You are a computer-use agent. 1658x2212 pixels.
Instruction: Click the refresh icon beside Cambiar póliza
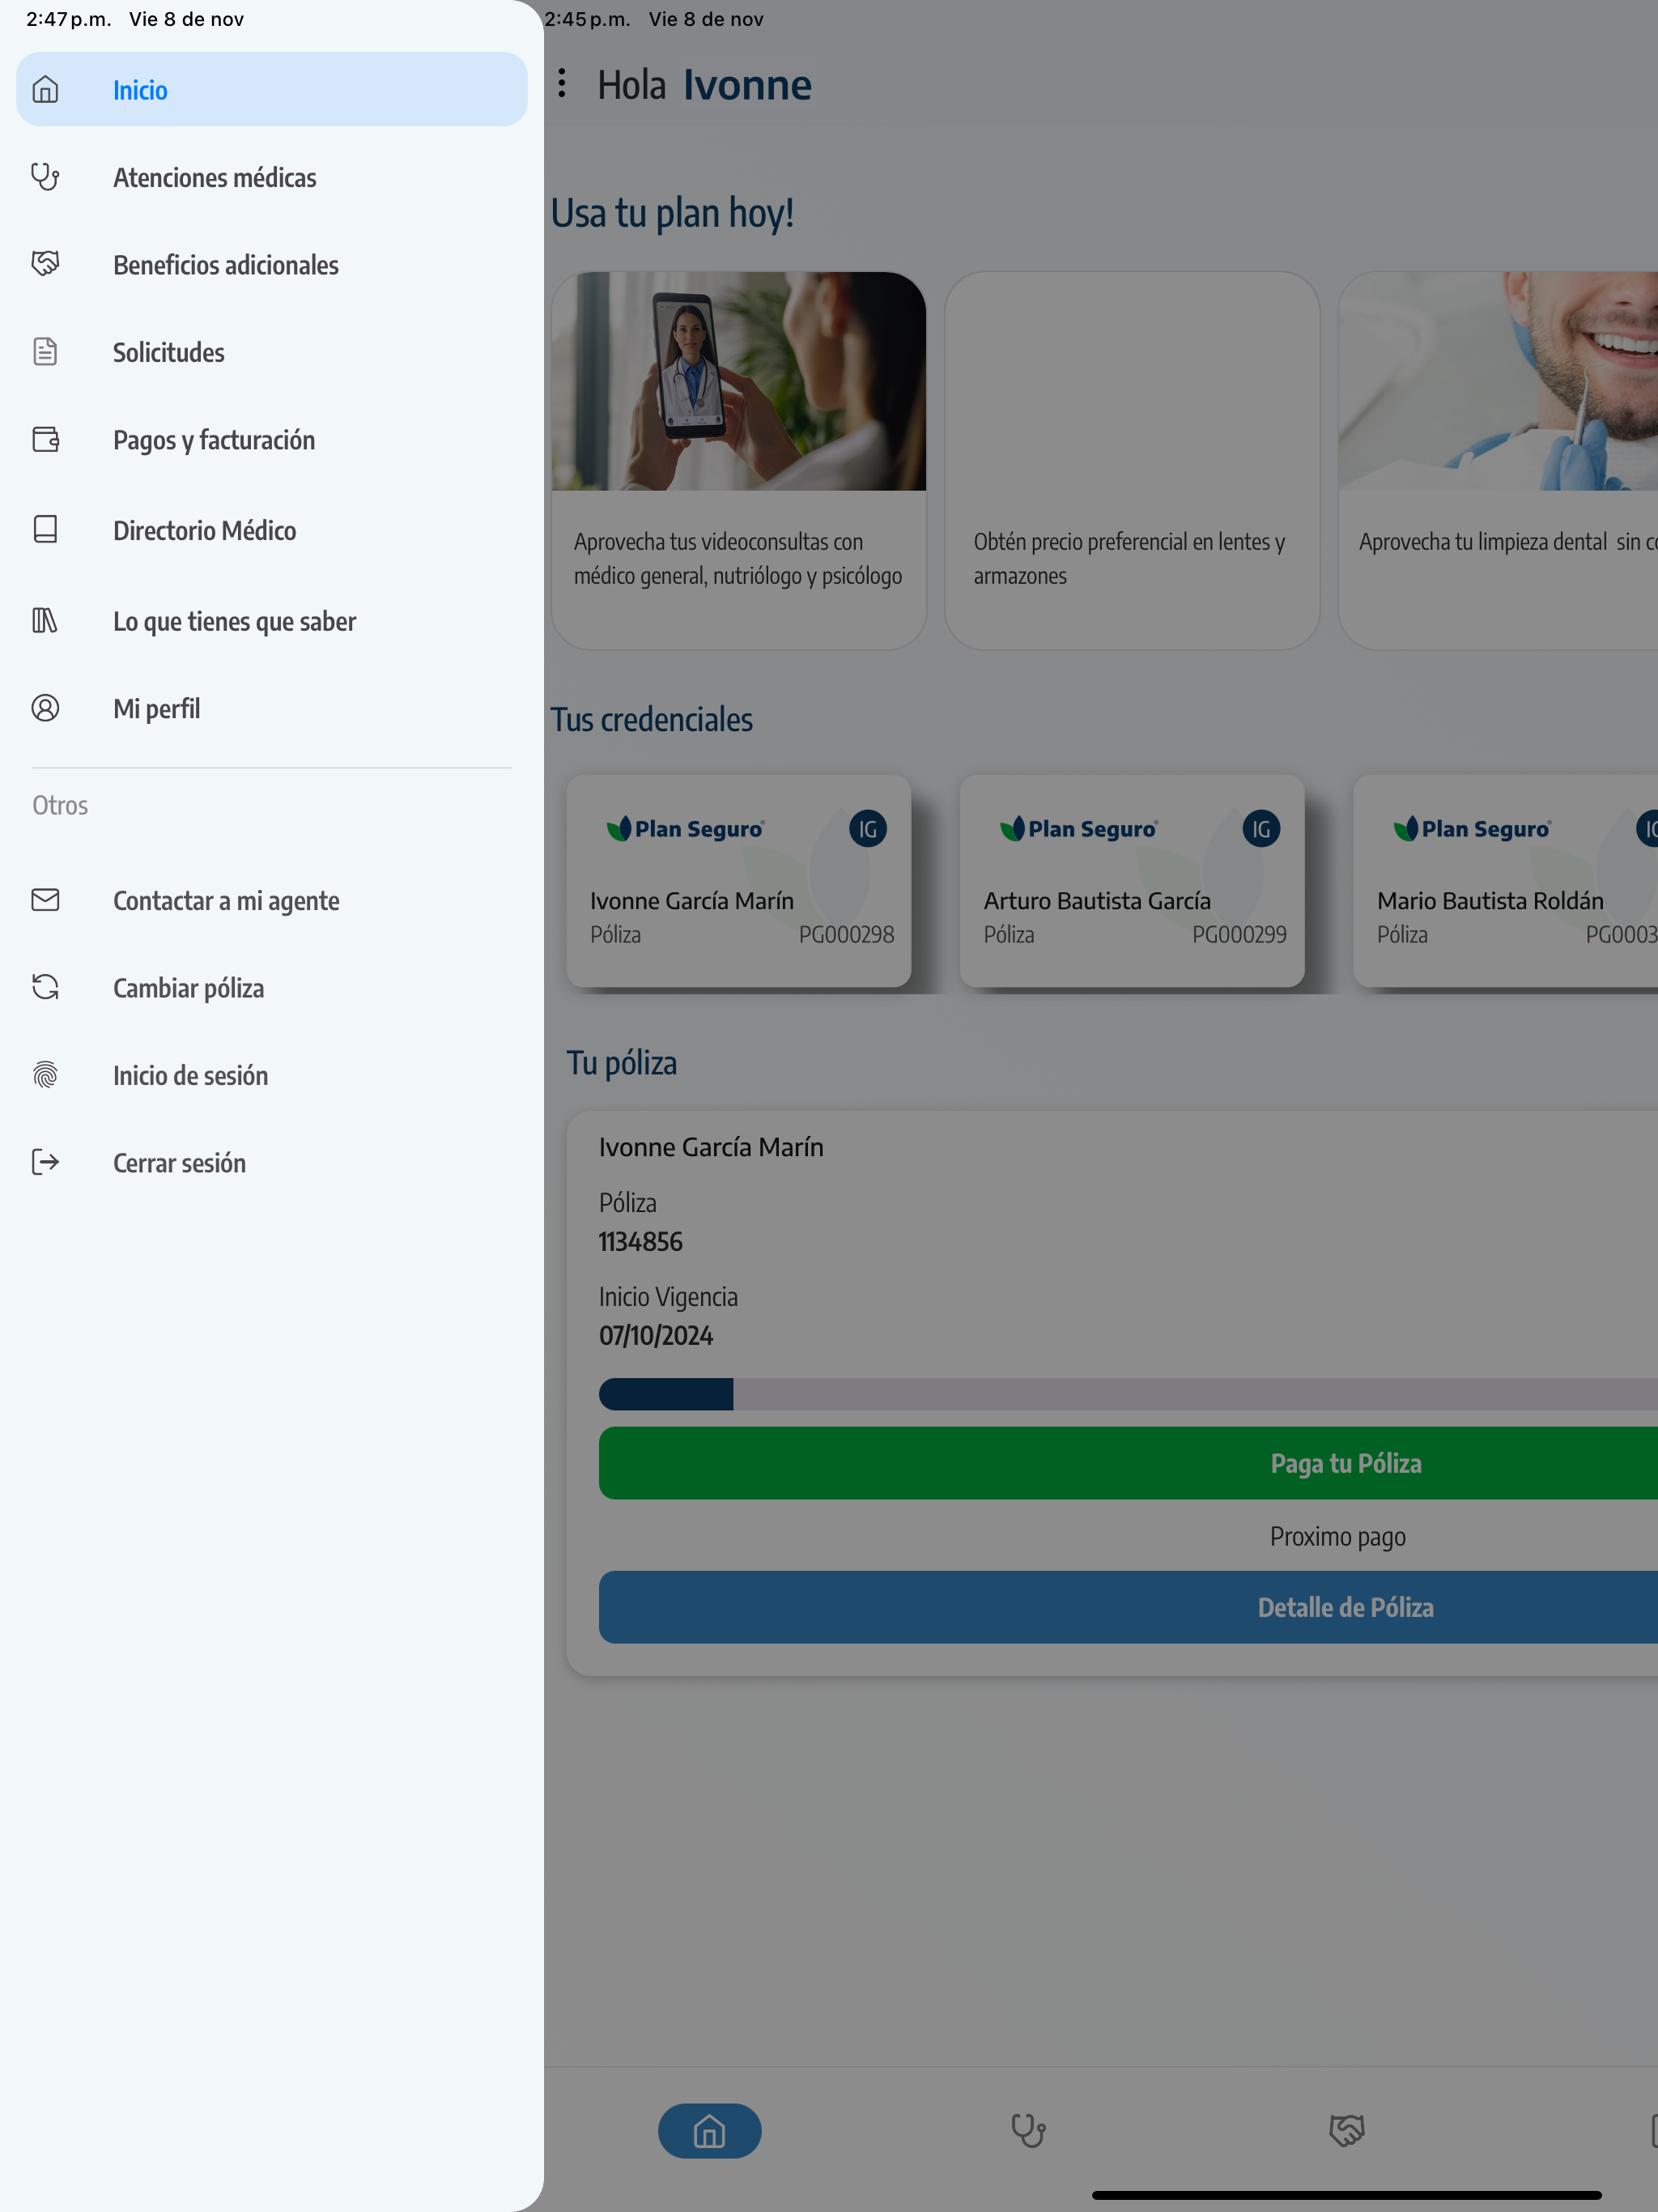click(x=45, y=987)
